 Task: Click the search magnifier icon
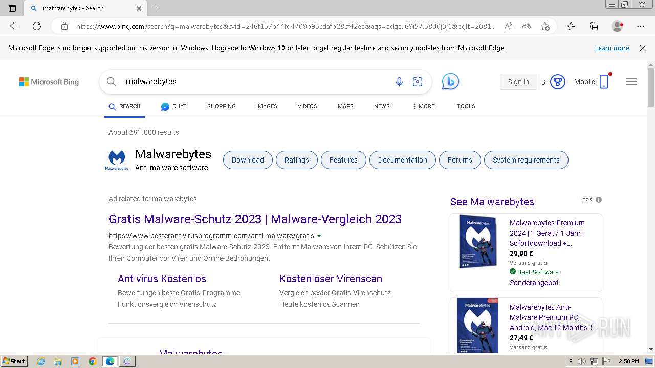click(x=111, y=82)
